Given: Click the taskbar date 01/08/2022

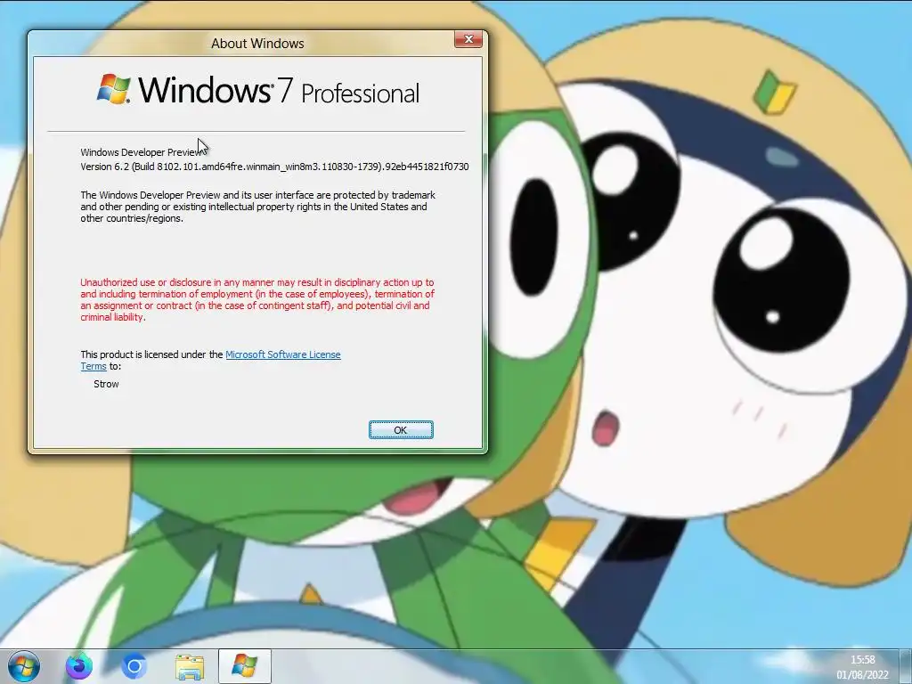Looking at the screenshot, I should [x=862, y=675].
